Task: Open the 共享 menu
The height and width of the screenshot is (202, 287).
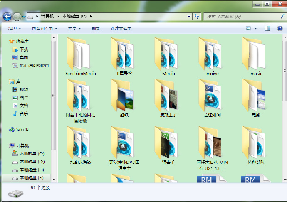Action: tap(74, 29)
